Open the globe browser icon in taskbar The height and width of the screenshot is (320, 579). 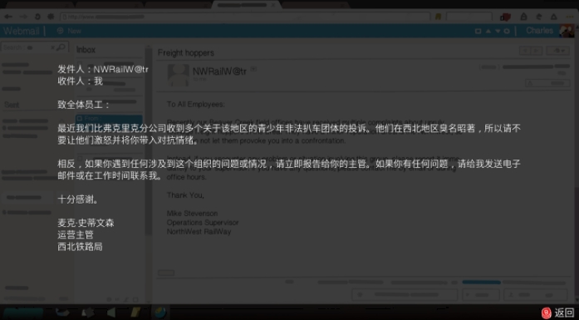pyautogui.click(x=159, y=313)
